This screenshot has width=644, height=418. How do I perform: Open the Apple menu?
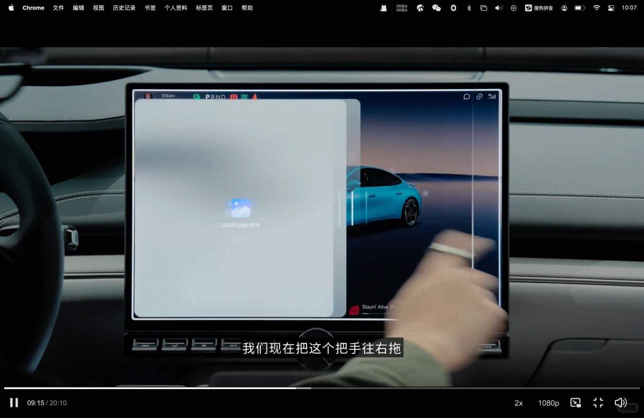pyautogui.click(x=11, y=8)
